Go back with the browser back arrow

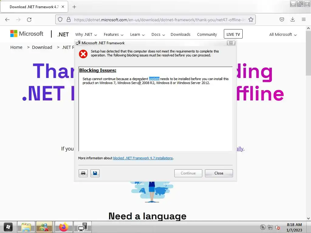pyautogui.click(x=7, y=20)
